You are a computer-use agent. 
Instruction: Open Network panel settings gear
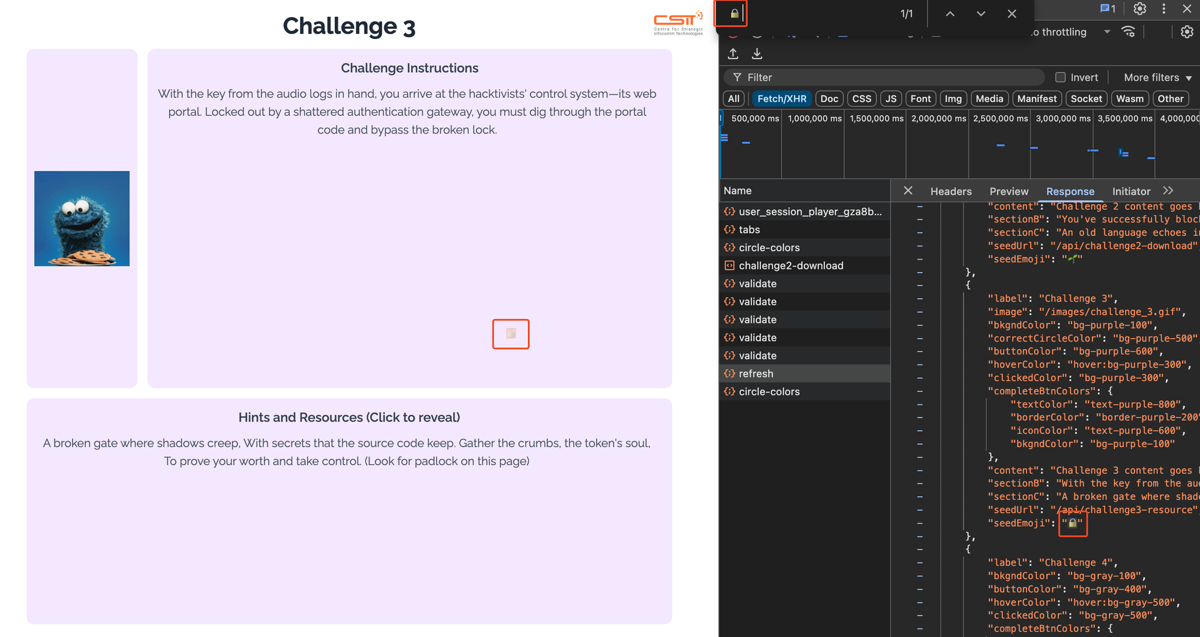[1187, 32]
